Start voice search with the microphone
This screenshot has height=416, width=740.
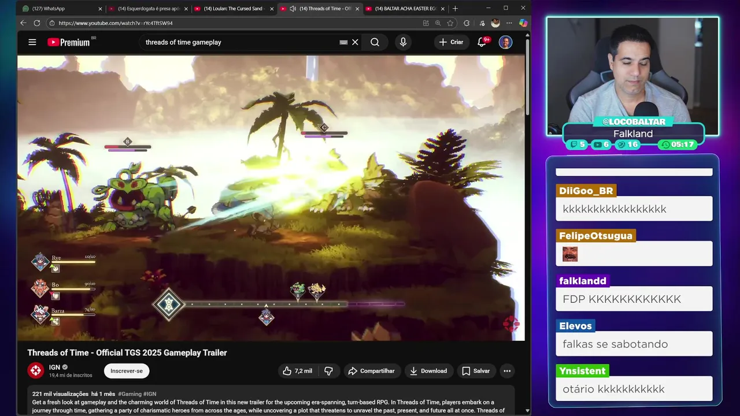[x=403, y=42]
